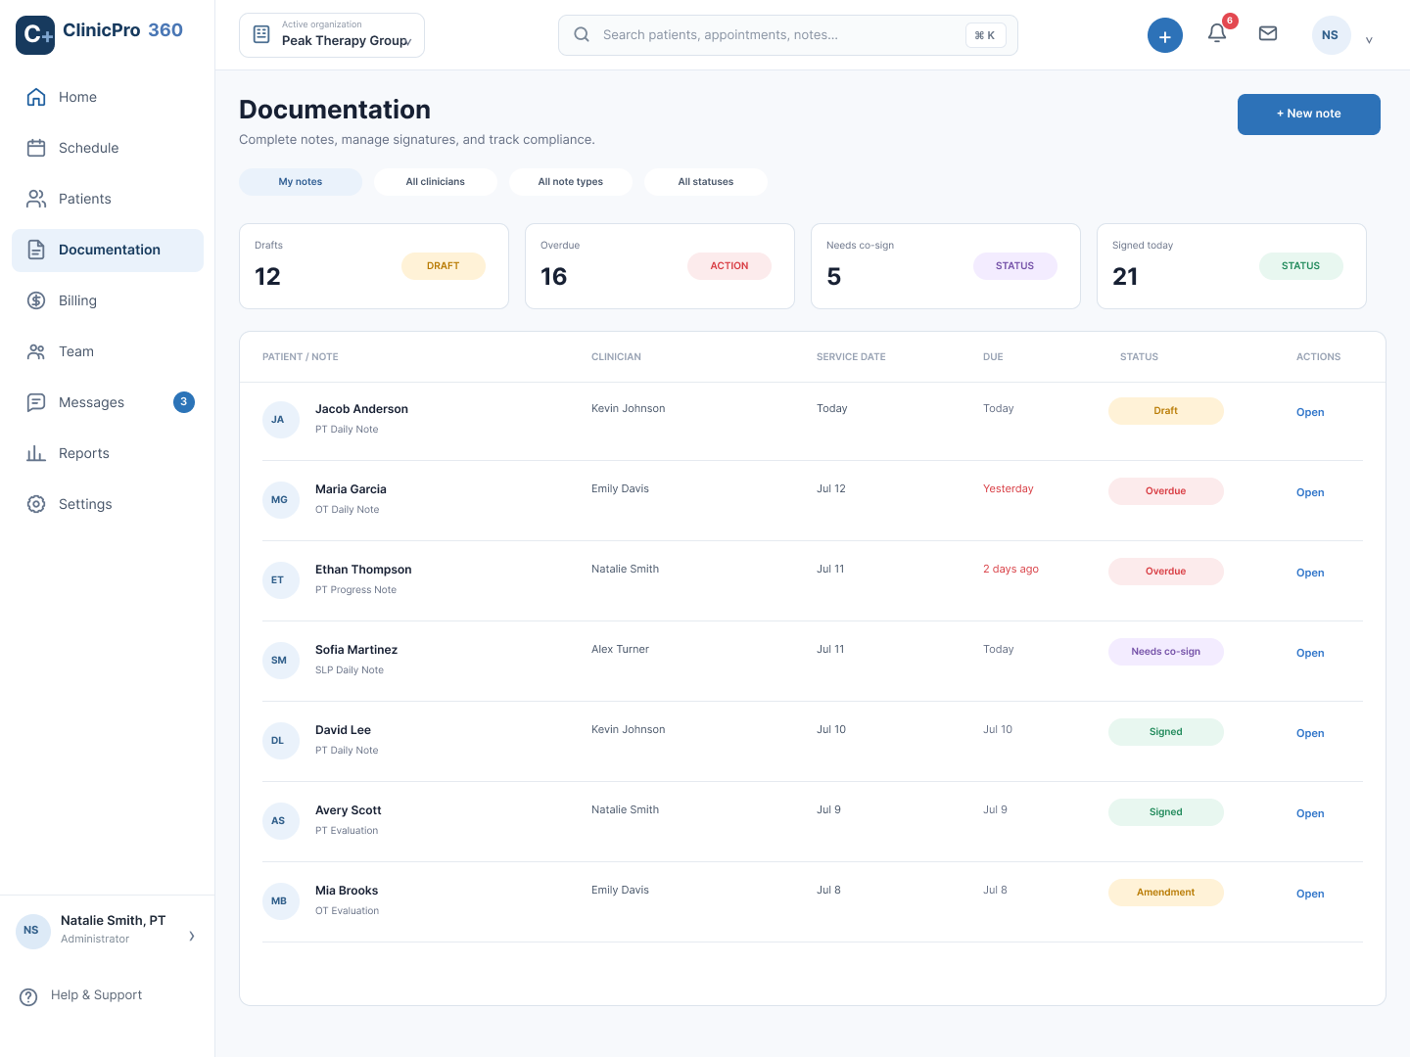Click the AS avatar for Avery Scott
Screen dimensions: 1410x1057
tap(280, 821)
